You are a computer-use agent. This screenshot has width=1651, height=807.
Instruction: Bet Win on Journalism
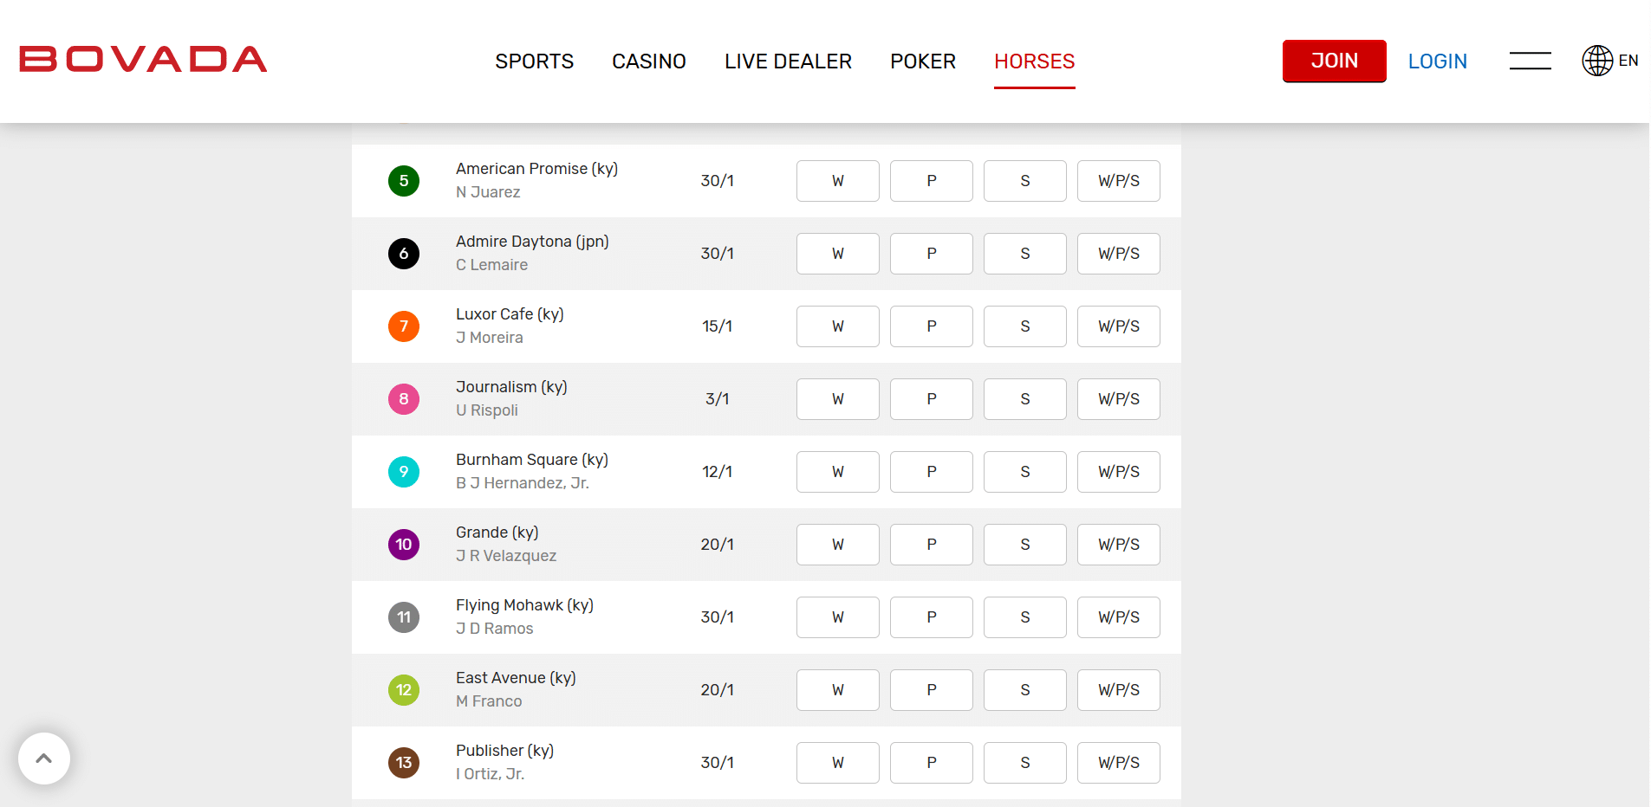(x=838, y=399)
